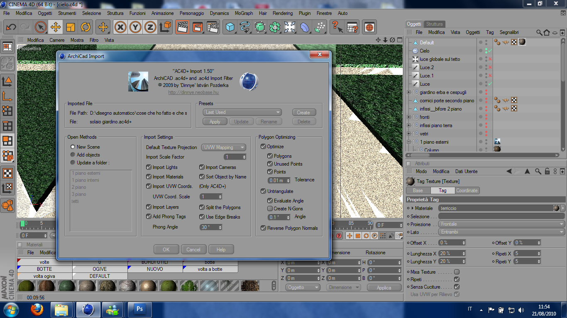567x318 pixels.
Task: Uncheck the Import Lights checkbox
Action: point(149,167)
